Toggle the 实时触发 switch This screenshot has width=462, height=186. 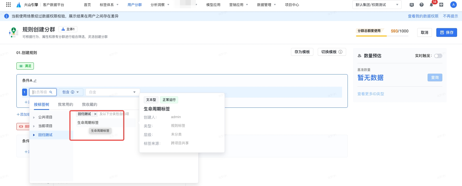(438, 56)
